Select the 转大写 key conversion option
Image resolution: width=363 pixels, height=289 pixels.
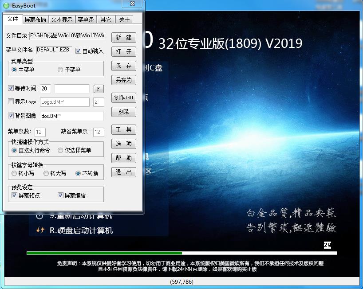pyautogui.click(x=46, y=173)
